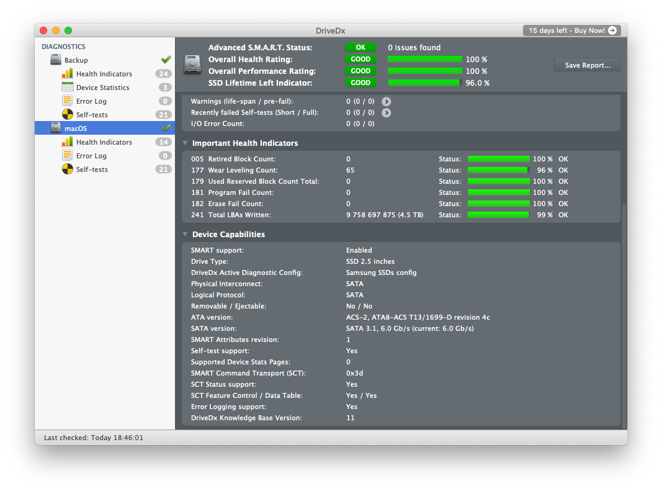Click the SSD Lifetime Left progress bar
This screenshot has width=662, height=491.
tap(425, 83)
